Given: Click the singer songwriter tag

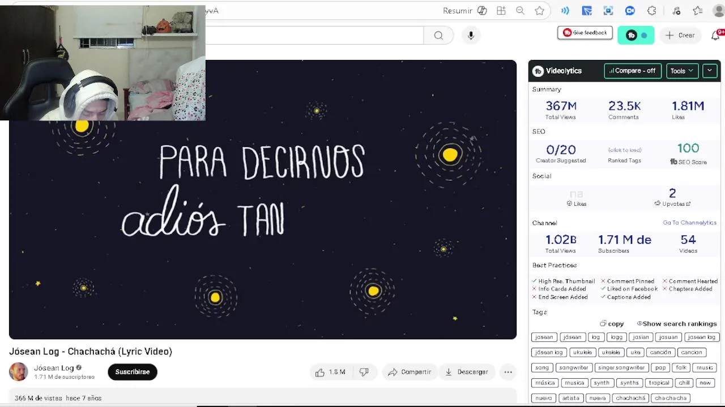Looking at the screenshot, I should 621,367.
